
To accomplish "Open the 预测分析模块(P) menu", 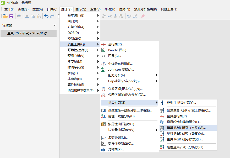I will 145,9.
